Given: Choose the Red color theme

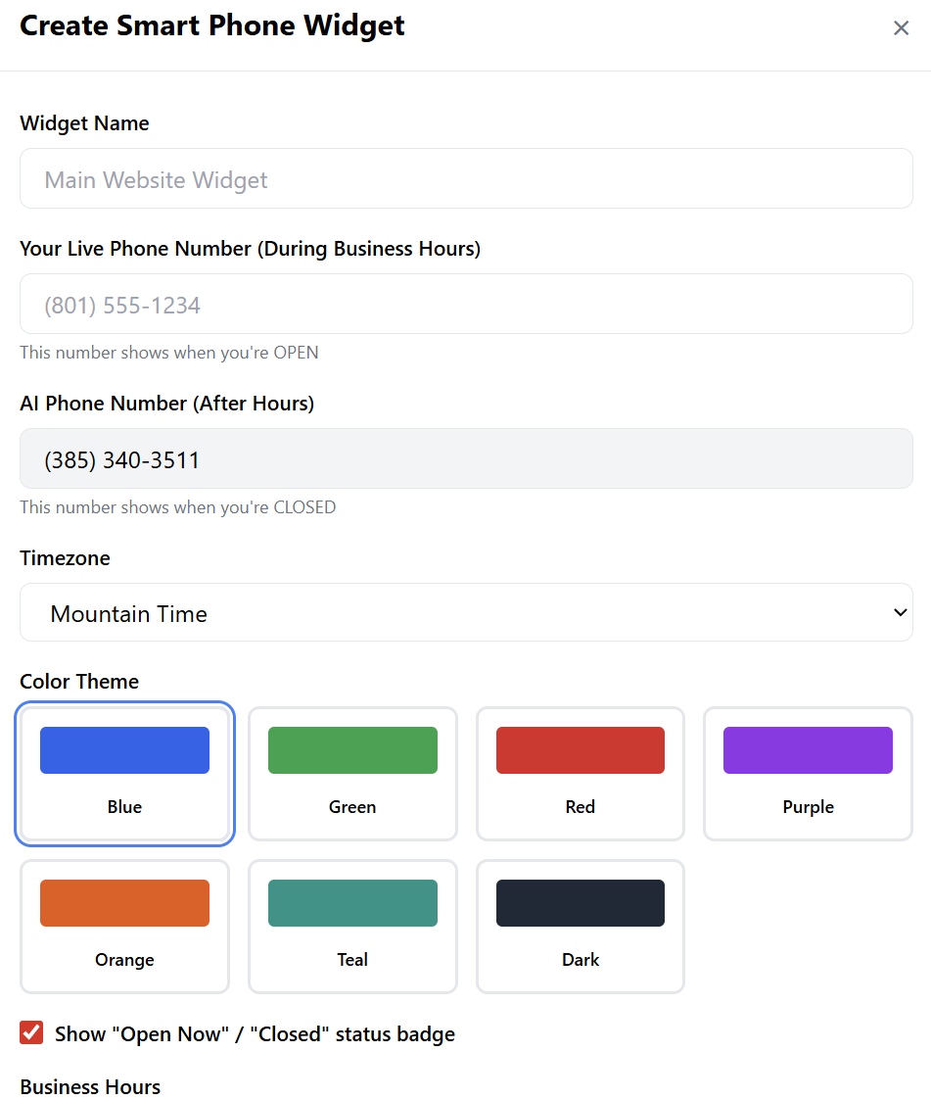Looking at the screenshot, I should pos(581,774).
